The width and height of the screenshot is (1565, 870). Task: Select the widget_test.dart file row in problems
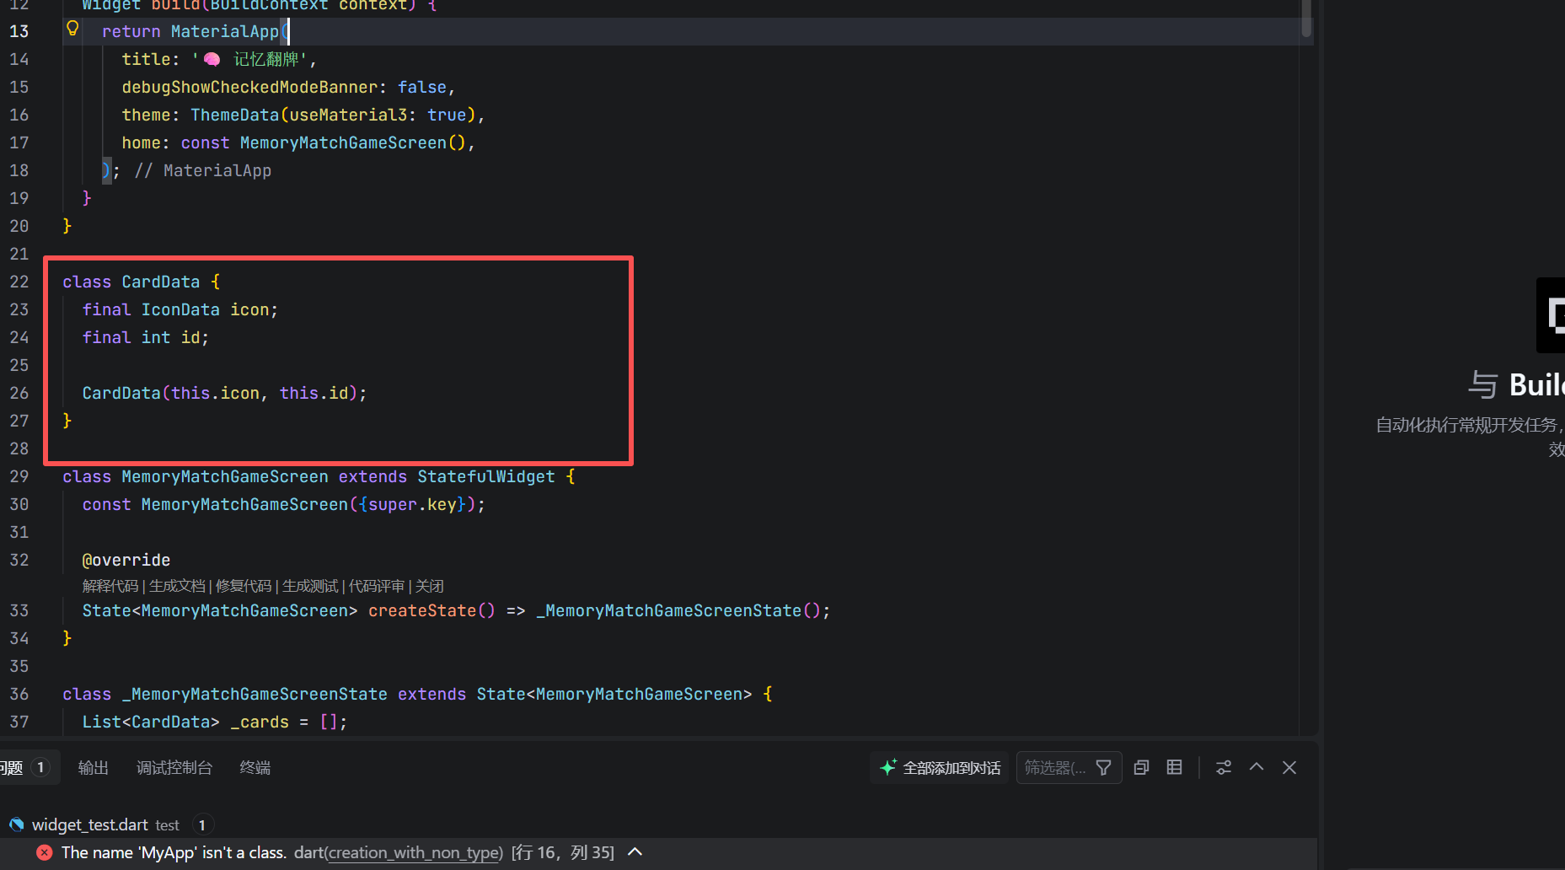click(x=657, y=824)
